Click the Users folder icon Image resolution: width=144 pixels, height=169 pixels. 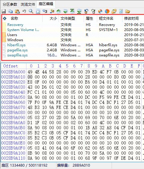[4, 35]
